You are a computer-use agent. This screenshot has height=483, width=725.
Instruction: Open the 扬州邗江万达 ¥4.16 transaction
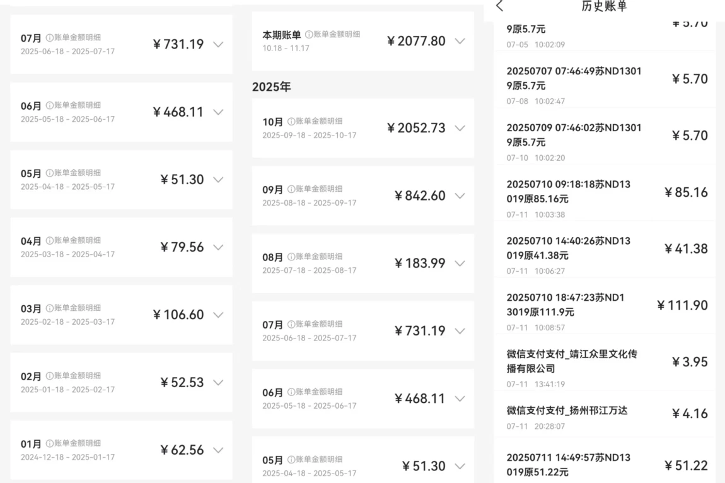click(605, 414)
